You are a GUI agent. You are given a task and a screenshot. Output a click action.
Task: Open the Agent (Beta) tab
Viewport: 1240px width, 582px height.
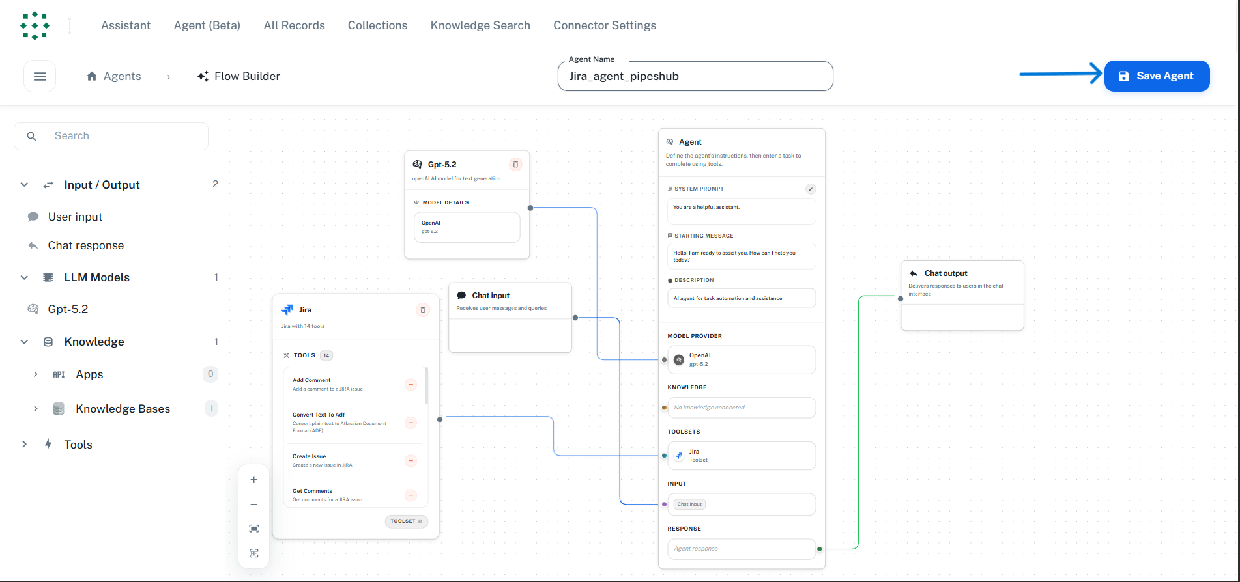[x=207, y=25]
